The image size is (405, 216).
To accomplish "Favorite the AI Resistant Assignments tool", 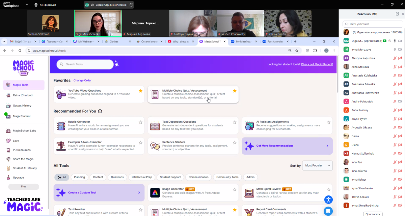I will coord(329,122).
